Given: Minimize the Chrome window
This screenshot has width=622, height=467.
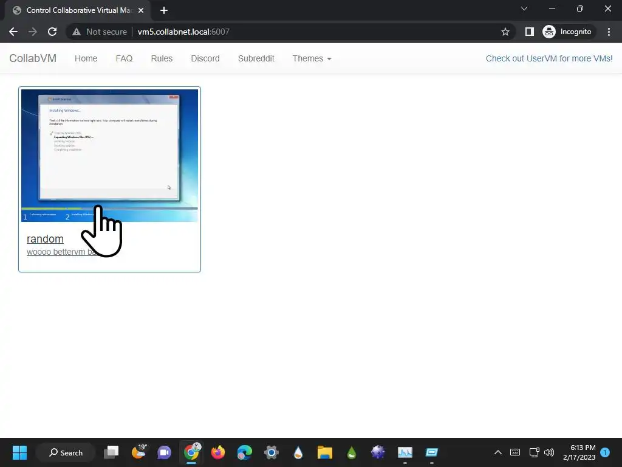Looking at the screenshot, I should (552, 9).
